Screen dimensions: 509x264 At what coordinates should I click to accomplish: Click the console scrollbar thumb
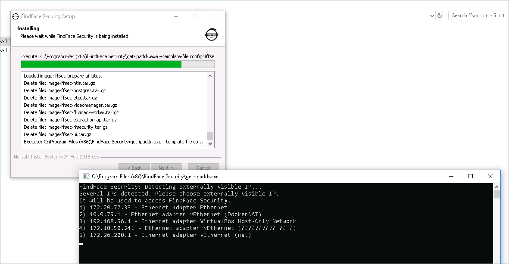497,194
